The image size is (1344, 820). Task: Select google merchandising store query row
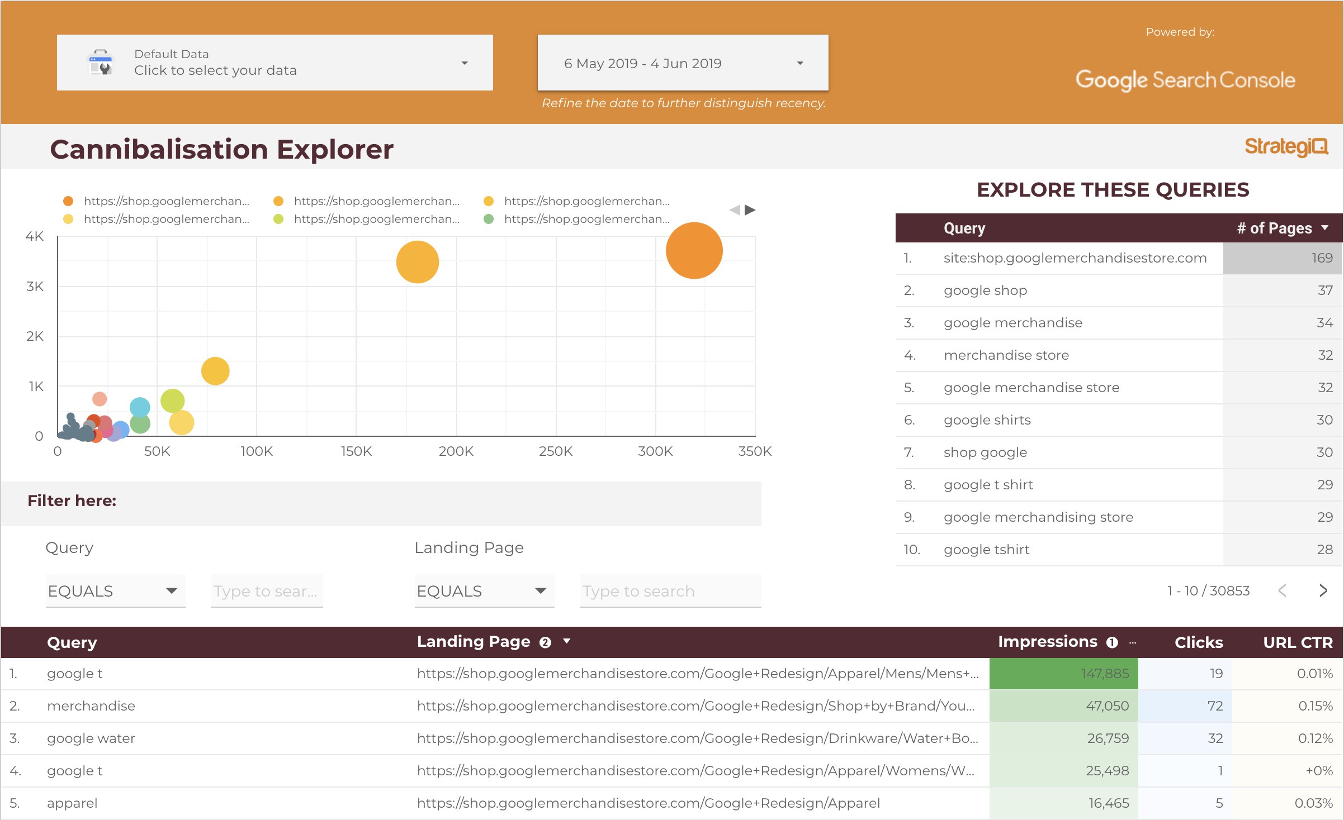point(1119,517)
